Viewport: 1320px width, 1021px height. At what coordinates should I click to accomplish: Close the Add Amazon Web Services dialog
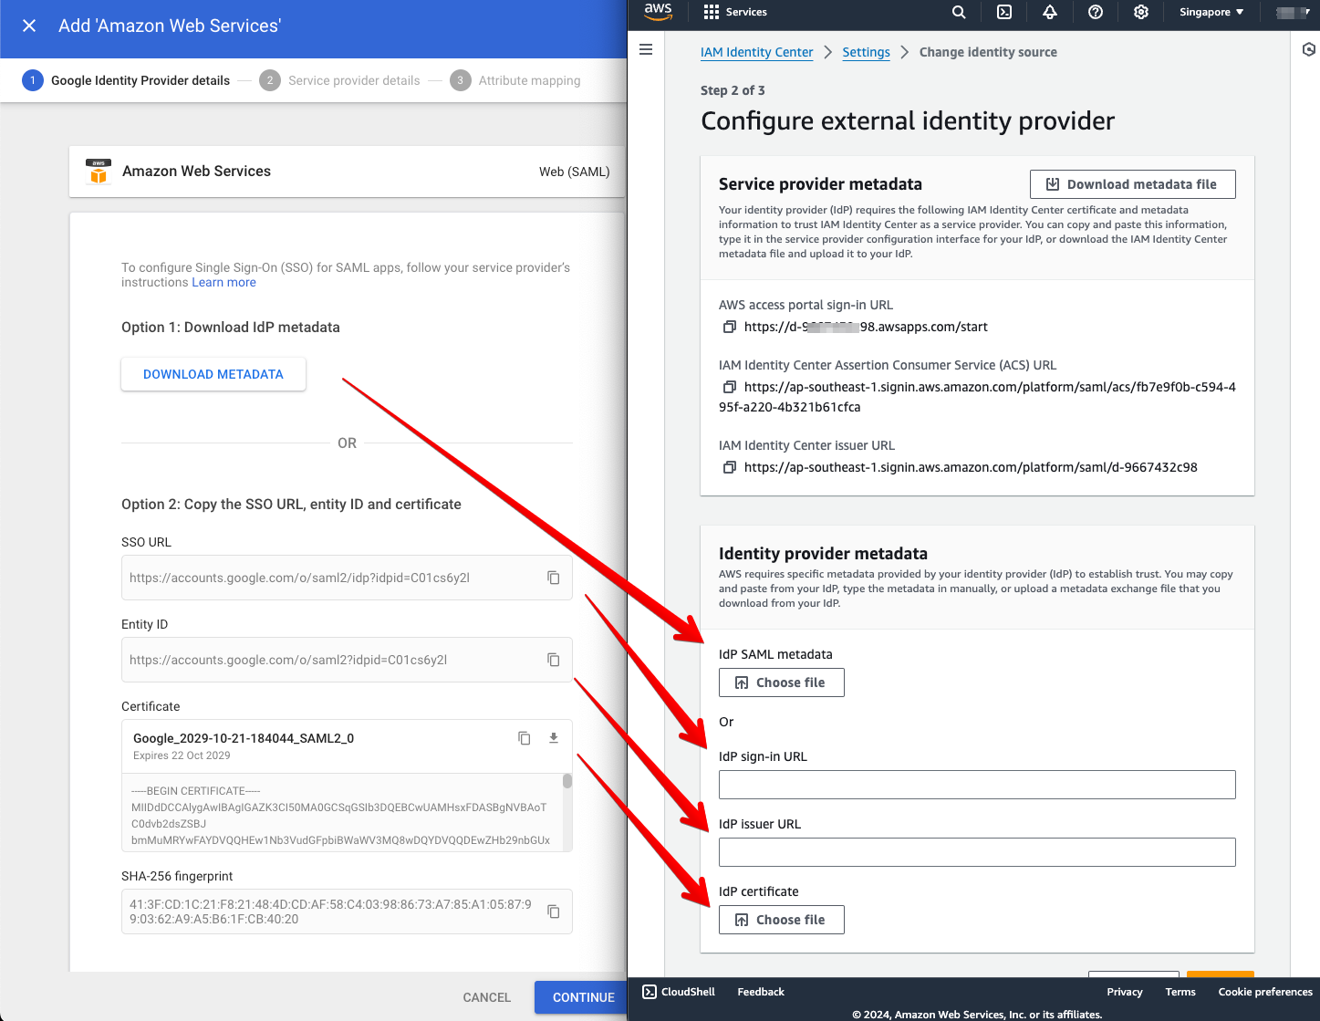[x=29, y=26]
